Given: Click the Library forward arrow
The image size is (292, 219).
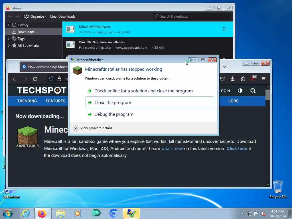Looking at the screenshot, I should click(17, 16).
